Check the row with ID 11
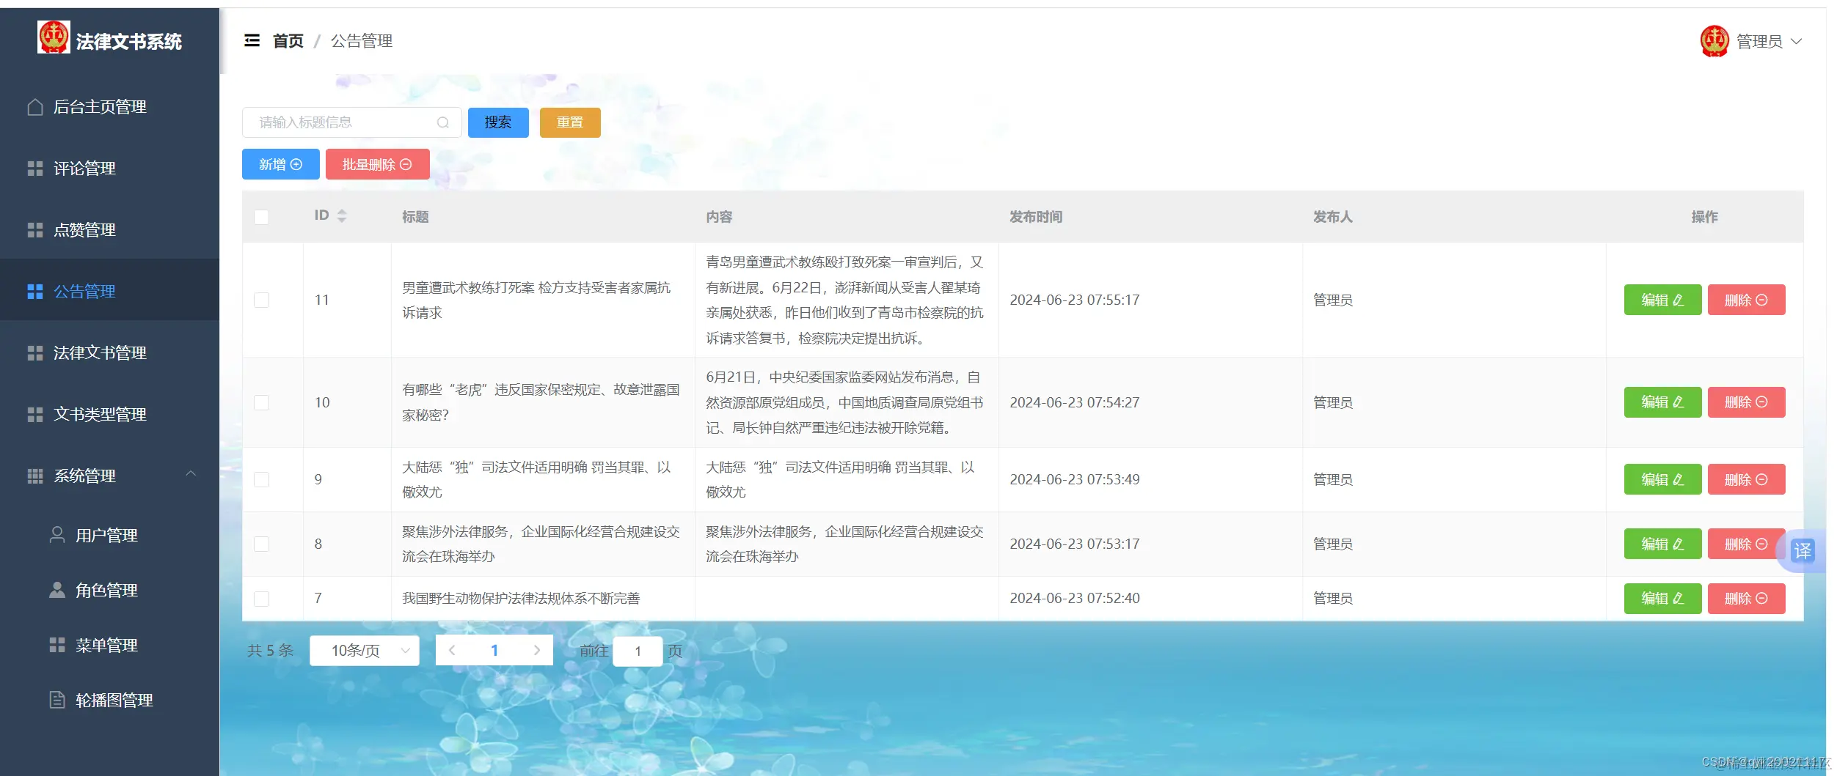The width and height of the screenshot is (1837, 776). (261, 300)
